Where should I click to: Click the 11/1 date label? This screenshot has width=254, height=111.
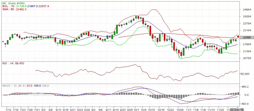(189, 109)
